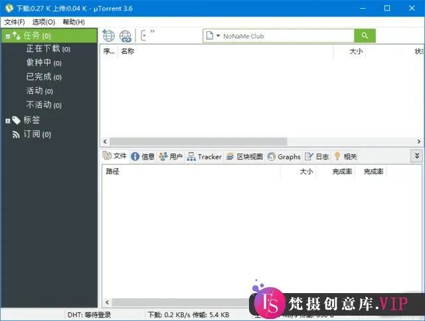Click DHT: 等待登录 status bar entry
Screen dimensions: 425x321
(89, 315)
